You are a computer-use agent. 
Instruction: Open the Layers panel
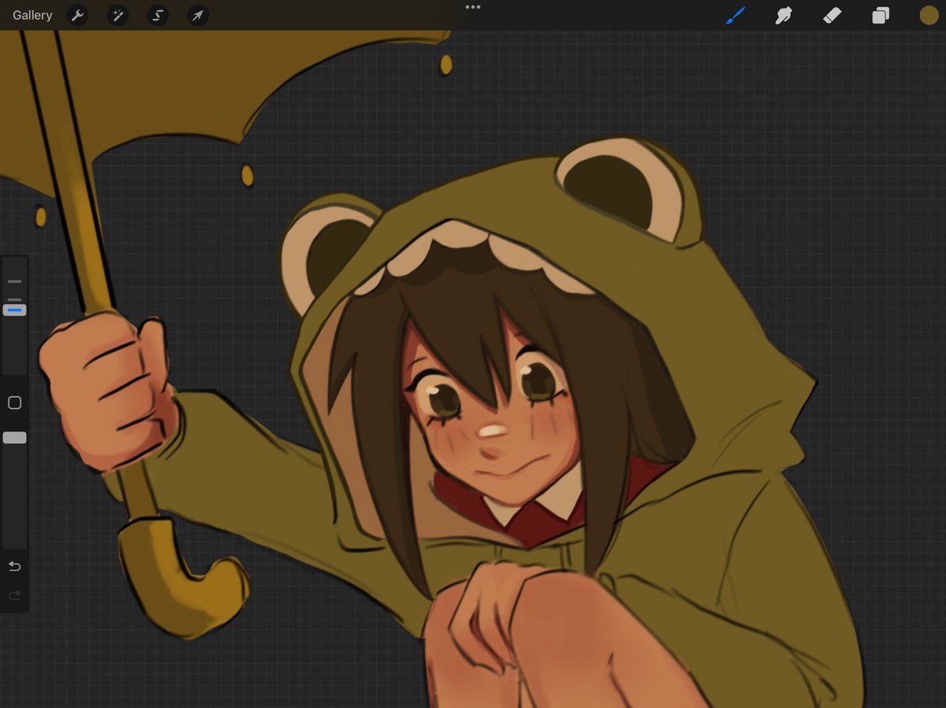pos(881,15)
